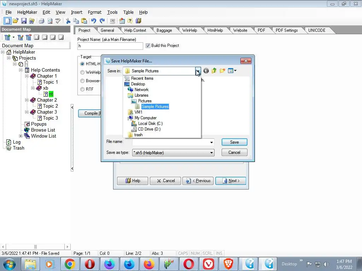Open Chrome from the taskbar

point(70,264)
